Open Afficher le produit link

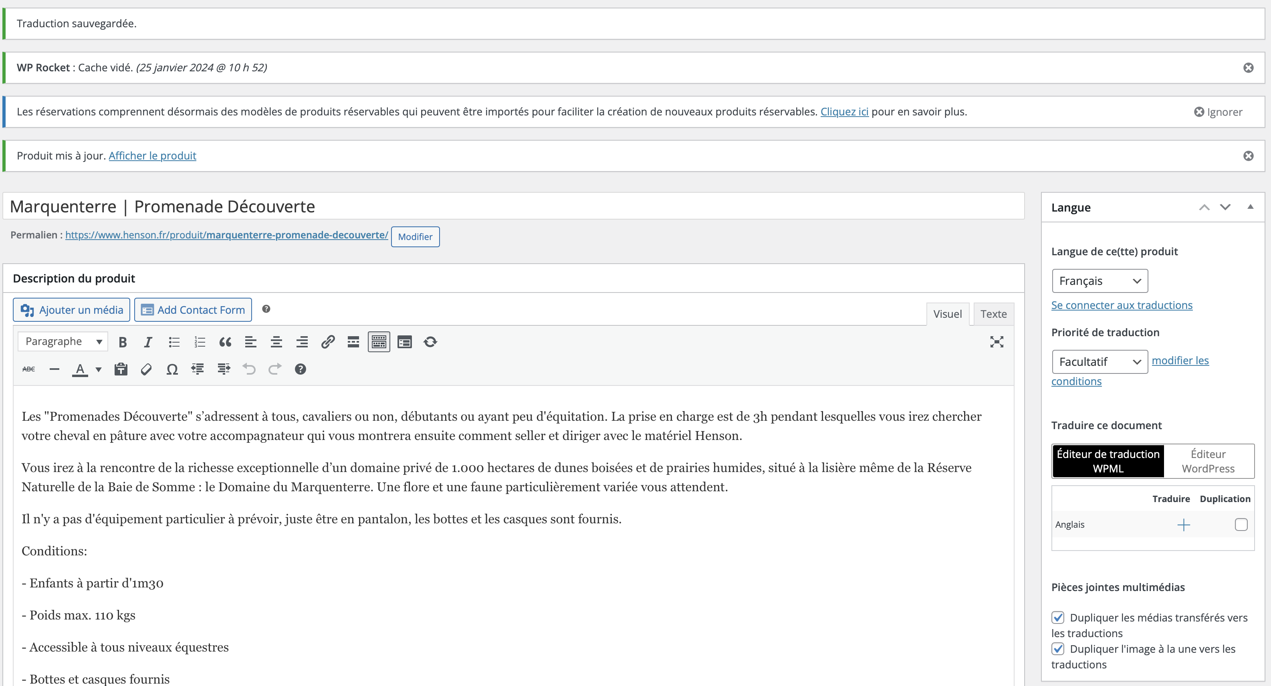(152, 155)
